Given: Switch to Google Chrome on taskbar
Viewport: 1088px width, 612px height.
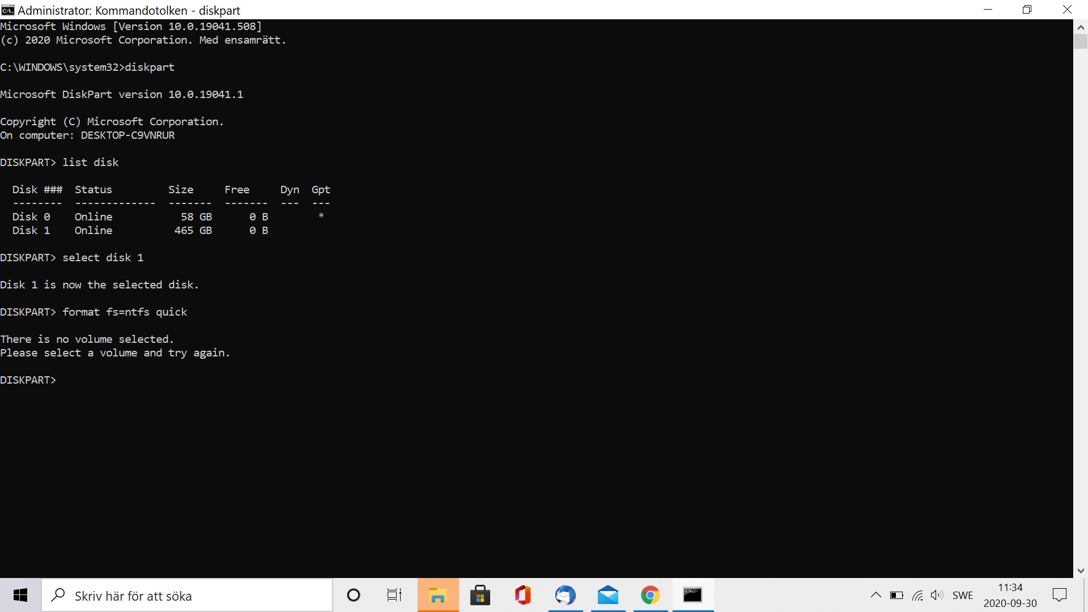Looking at the screenshot, I should [650, 595].
